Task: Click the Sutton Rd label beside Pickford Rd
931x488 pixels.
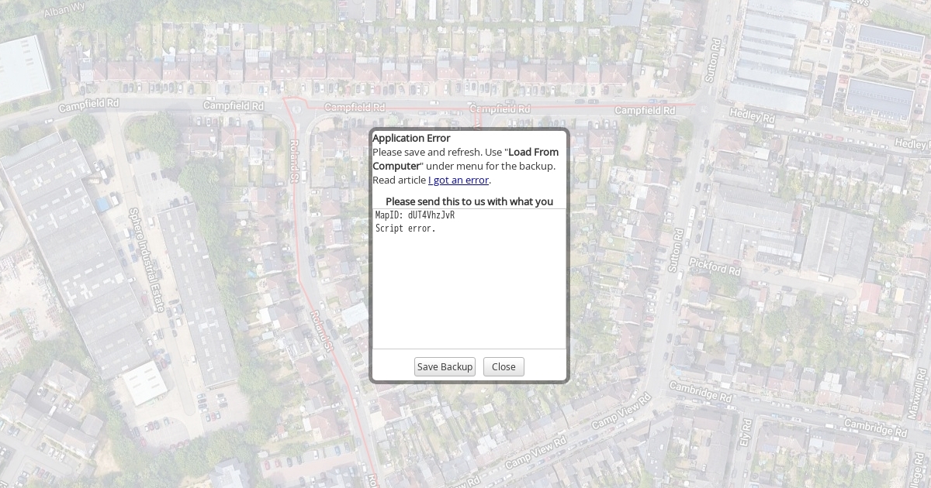Action: pos(675,249)
